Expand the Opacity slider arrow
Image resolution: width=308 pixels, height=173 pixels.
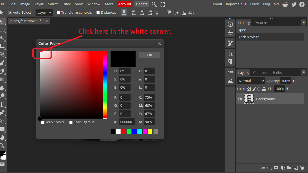tap(294, 81)
